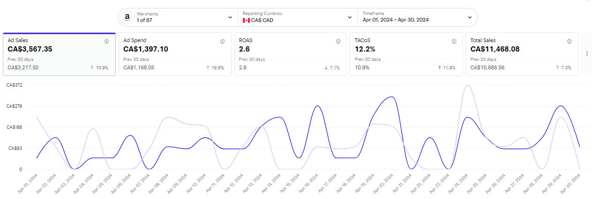The width and height of the screenshot is (595, 199).
Task: Click the info icon on Ad Sales card
Action: tap(106, 41)
